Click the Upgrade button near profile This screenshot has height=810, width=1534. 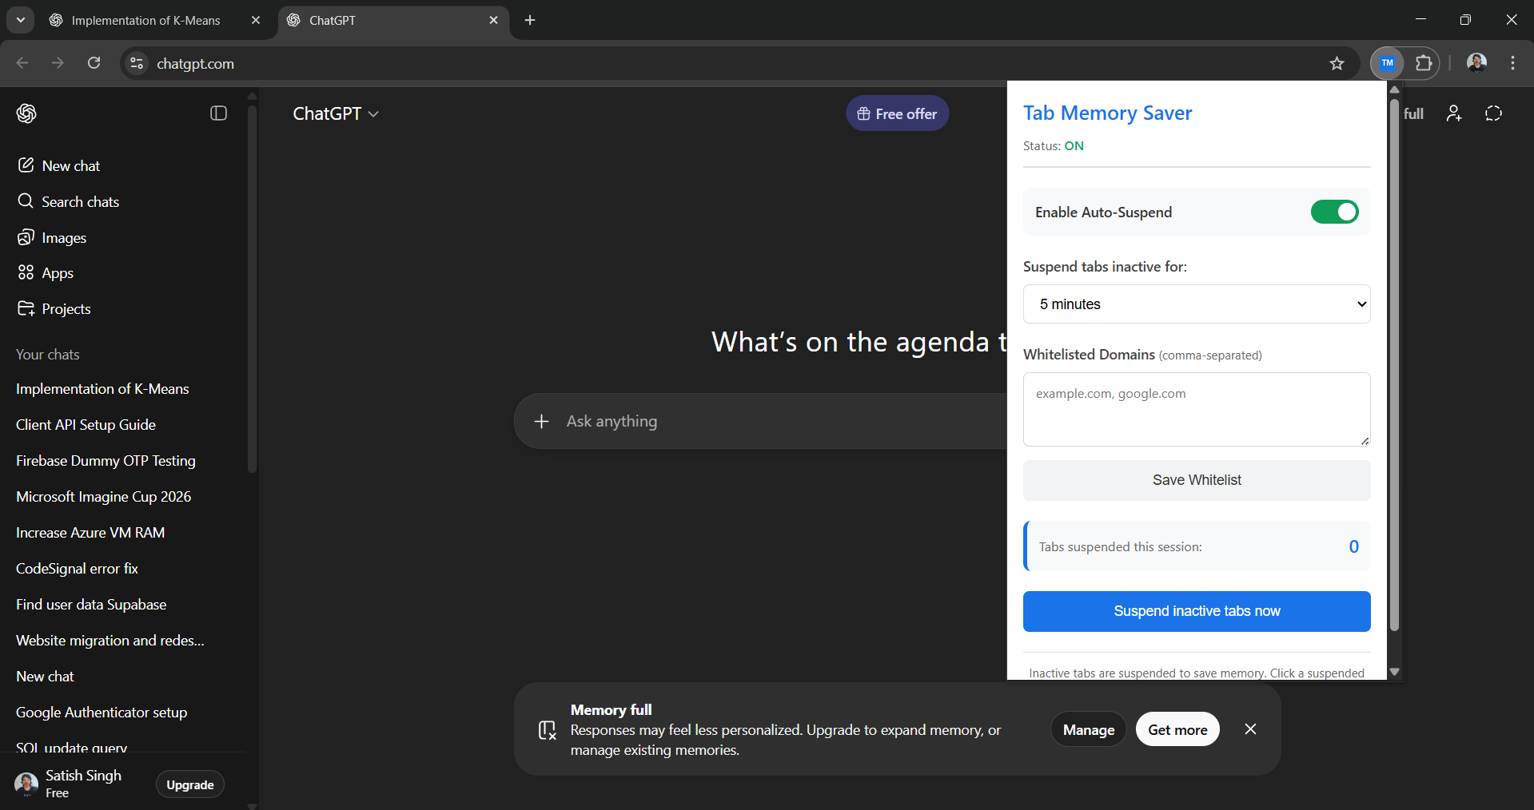click(x=190, y=784)
